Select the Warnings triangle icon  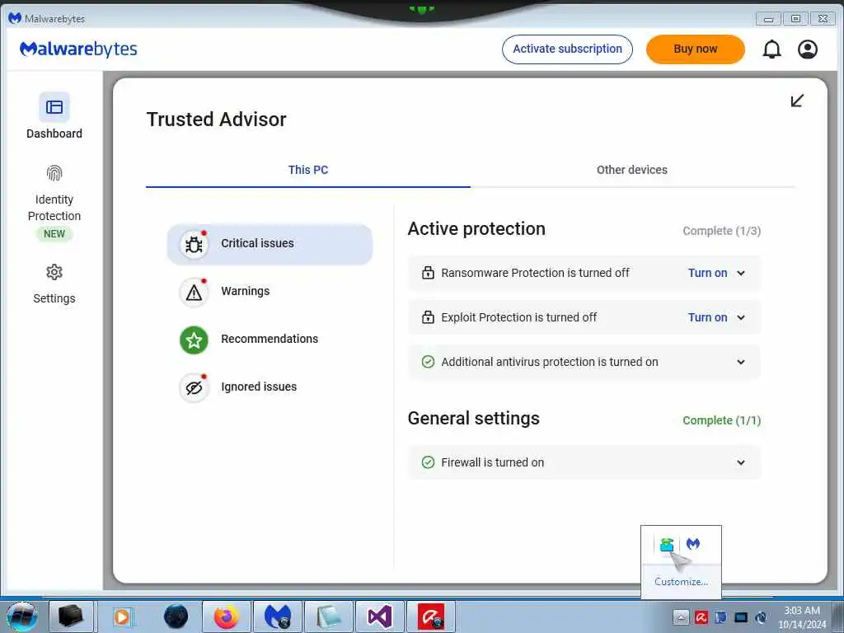(x=194, y=293)
